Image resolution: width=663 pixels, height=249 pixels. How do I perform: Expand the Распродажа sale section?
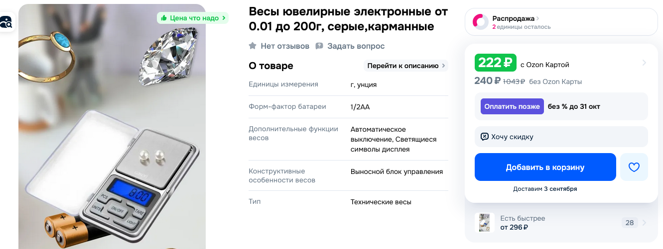click(516, 18)
